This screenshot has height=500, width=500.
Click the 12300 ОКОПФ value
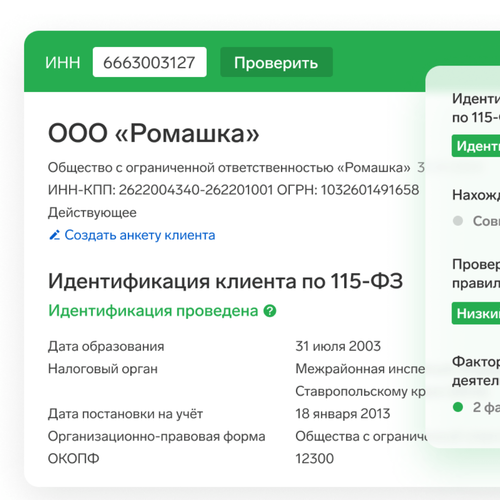tap(314, 459)
